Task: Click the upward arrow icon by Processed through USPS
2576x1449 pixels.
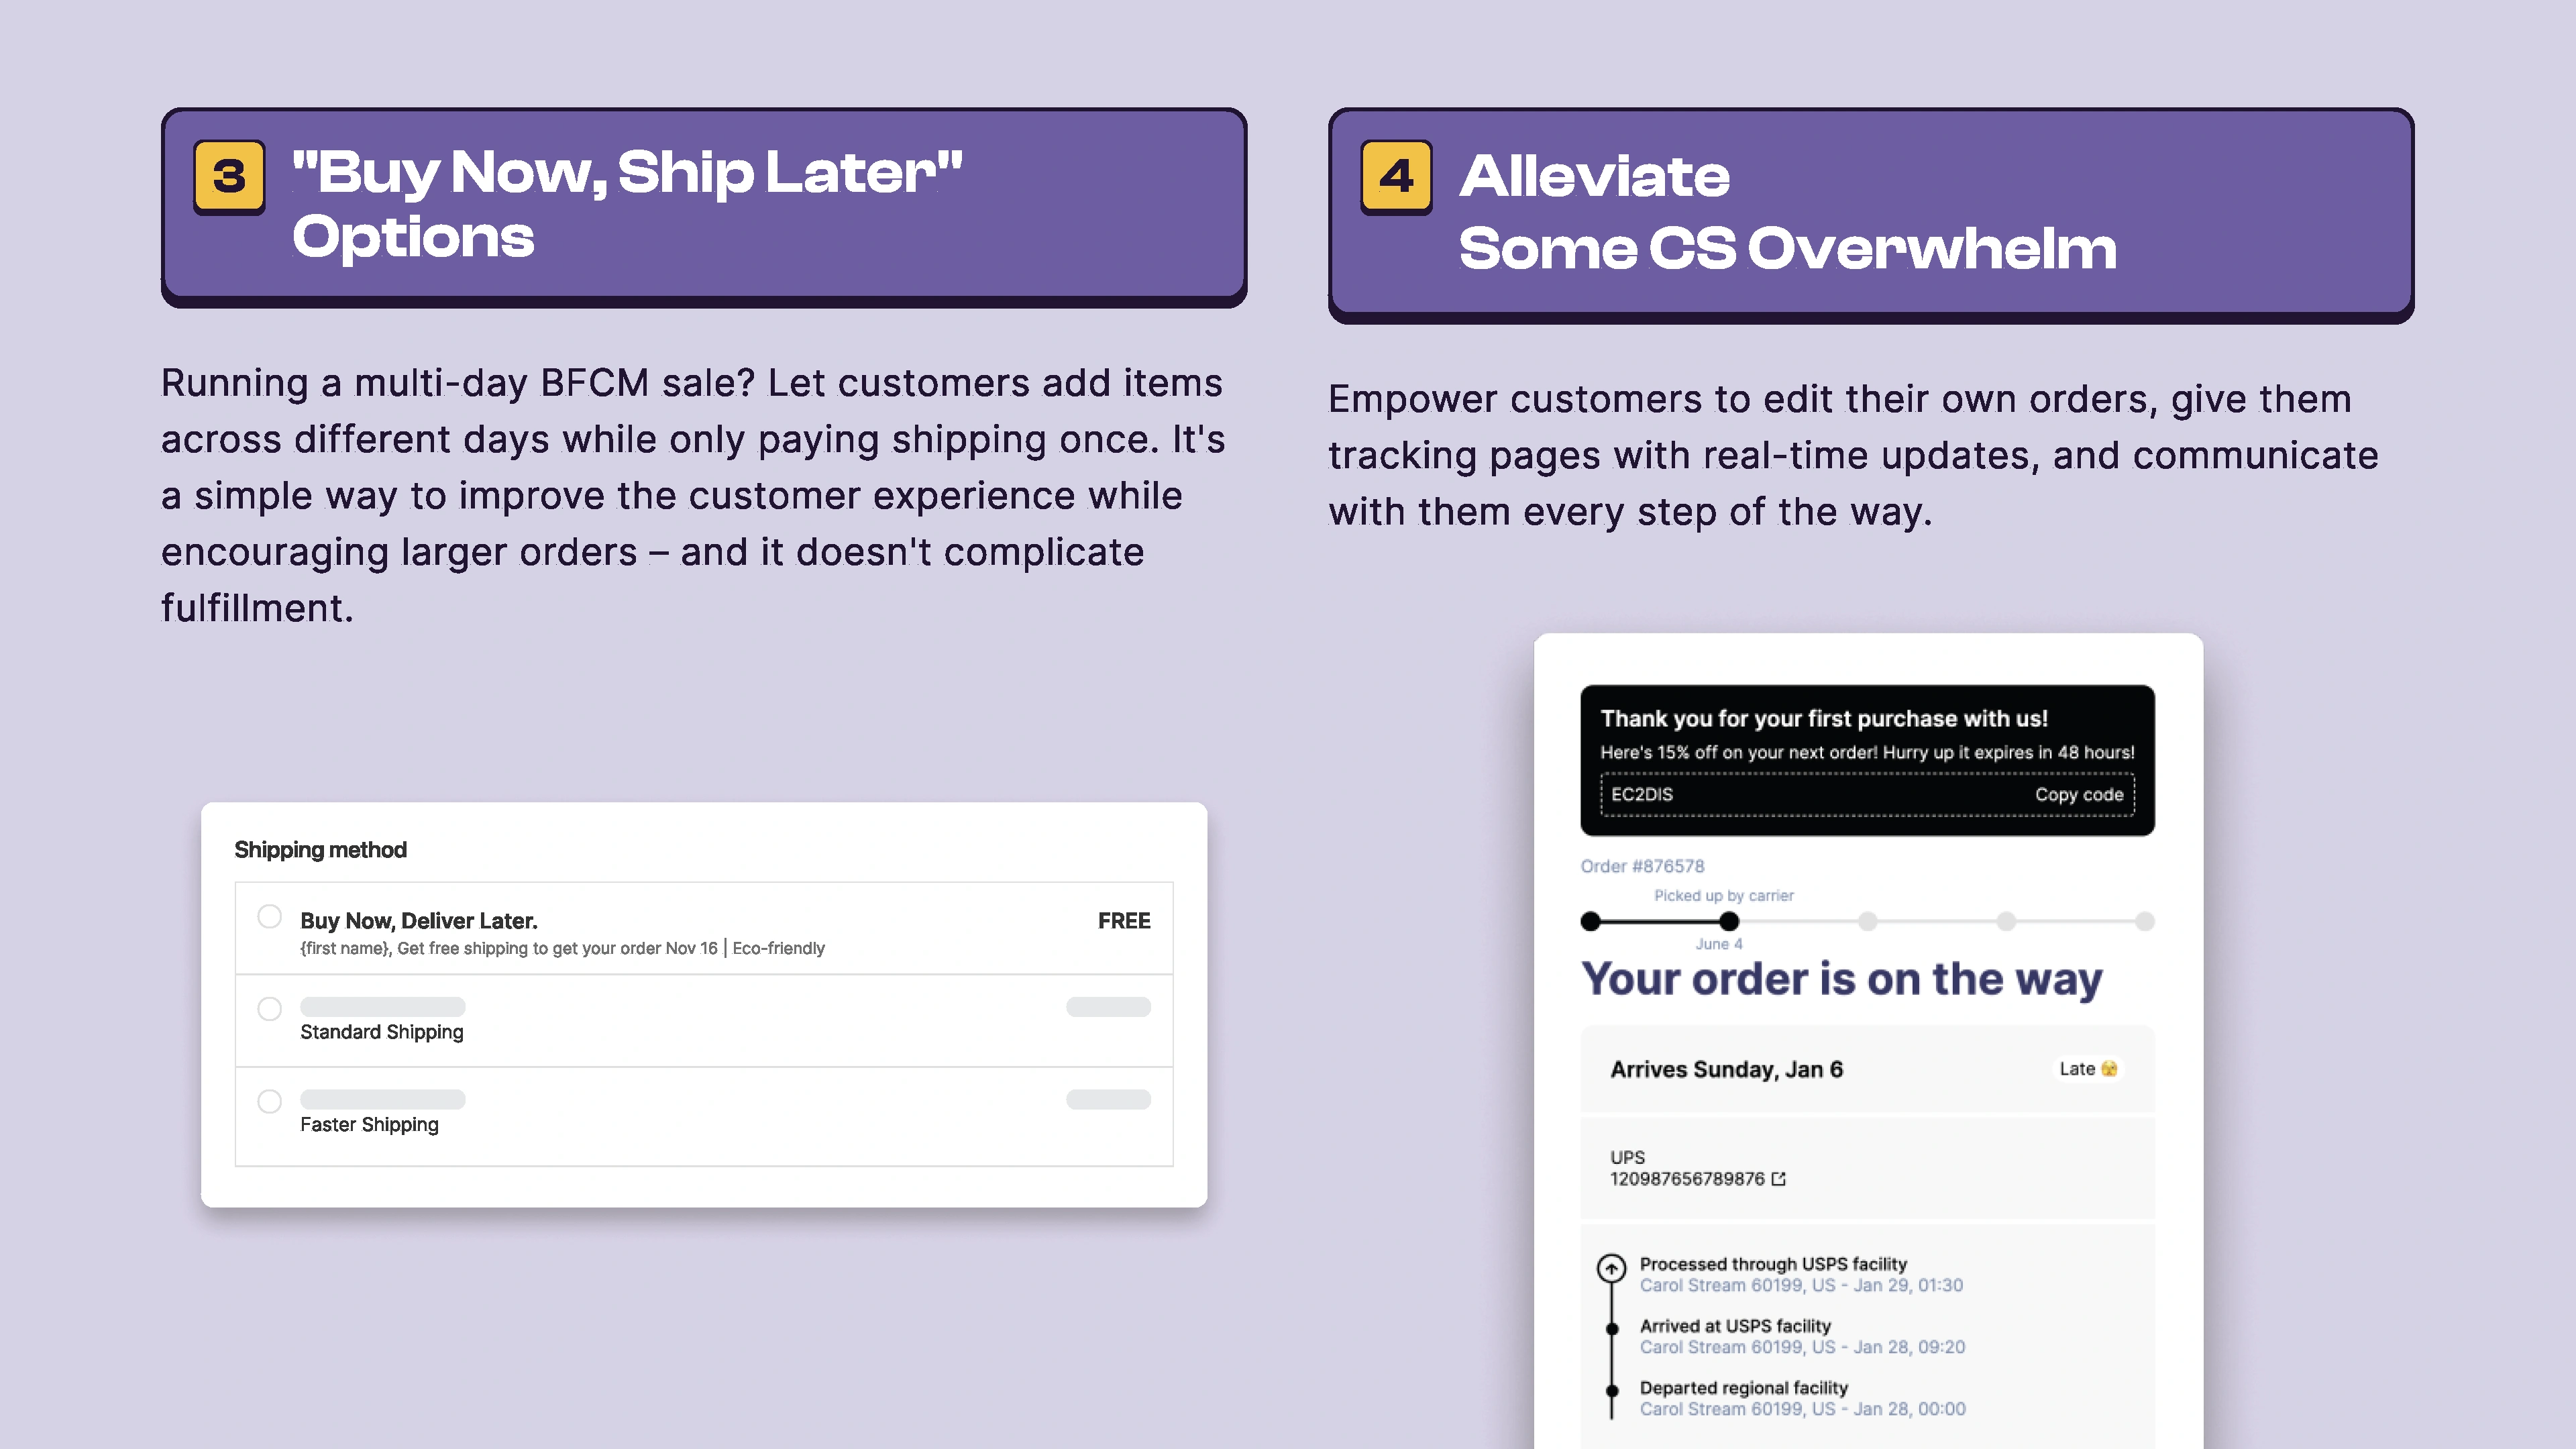Action: coord(1611,1268)
